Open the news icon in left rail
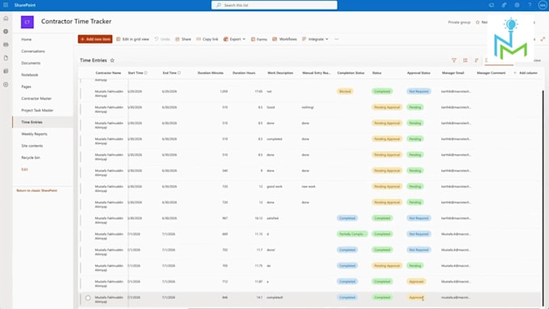 tap(6, 45)
